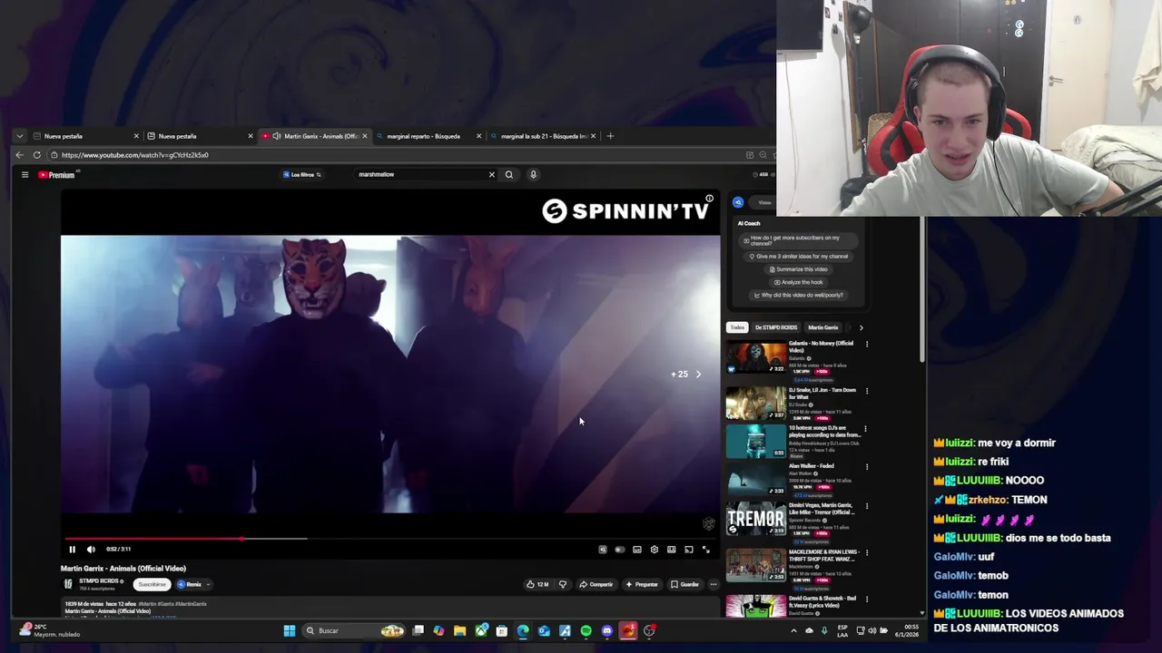Screen dimensions: 1162x653
Task: Open the Tremor video thumbnail
Action: (x=755, y=519)
